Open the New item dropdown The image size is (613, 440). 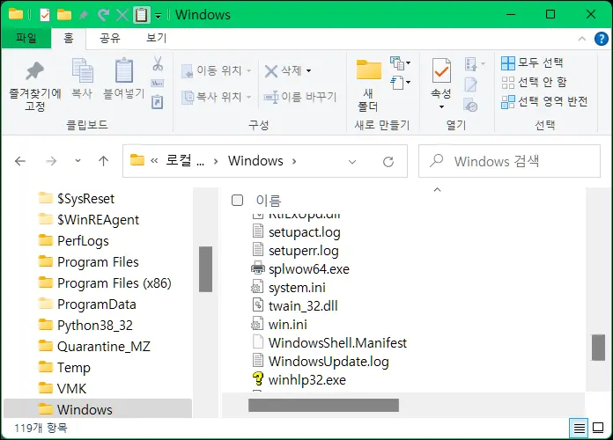click(x=401, y=62)
